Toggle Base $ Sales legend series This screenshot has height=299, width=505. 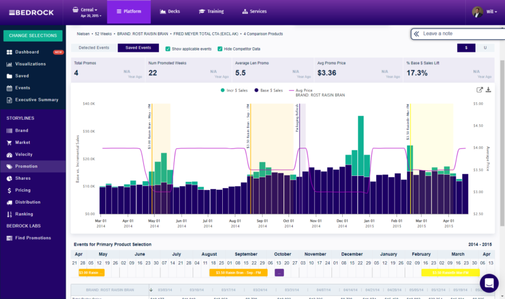[x=268, y=90]
